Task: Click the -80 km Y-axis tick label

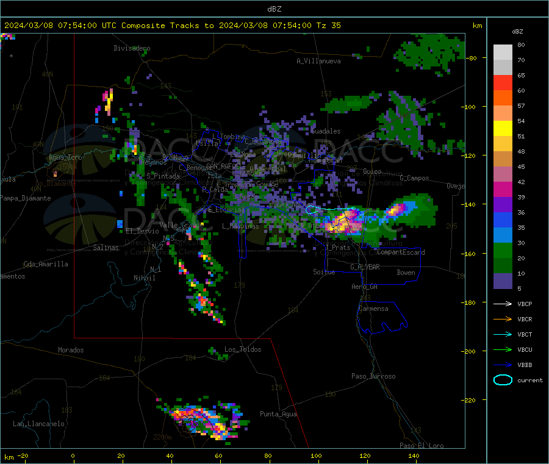Action: [x=470, y=58]
